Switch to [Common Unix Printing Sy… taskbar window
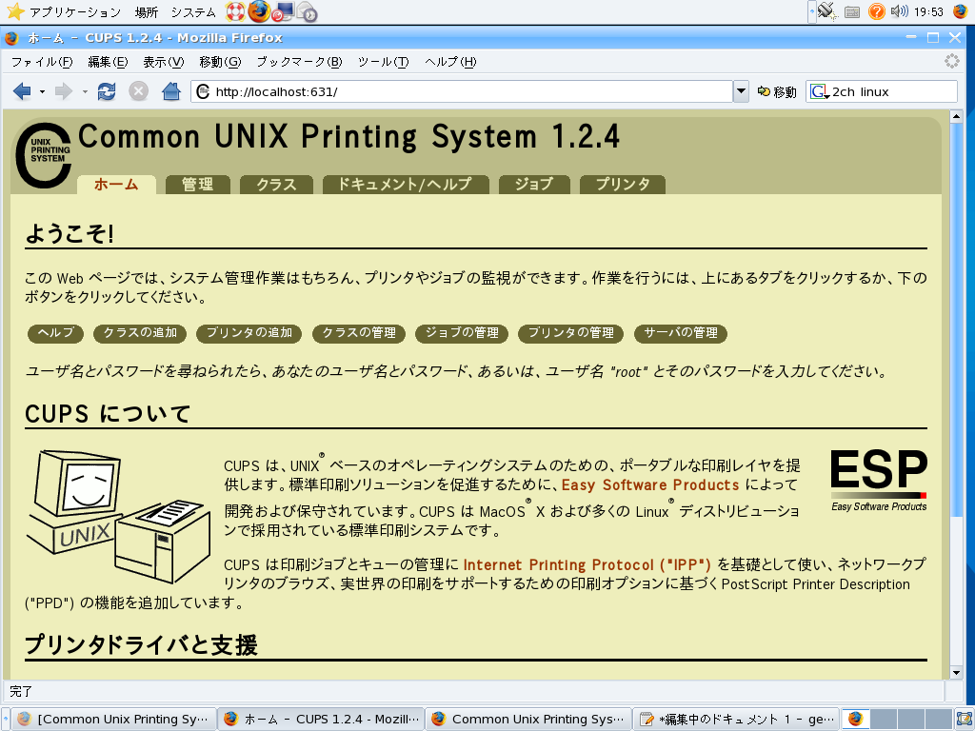The width and height of the screenshot is (975, 731). tap(114, 720)
